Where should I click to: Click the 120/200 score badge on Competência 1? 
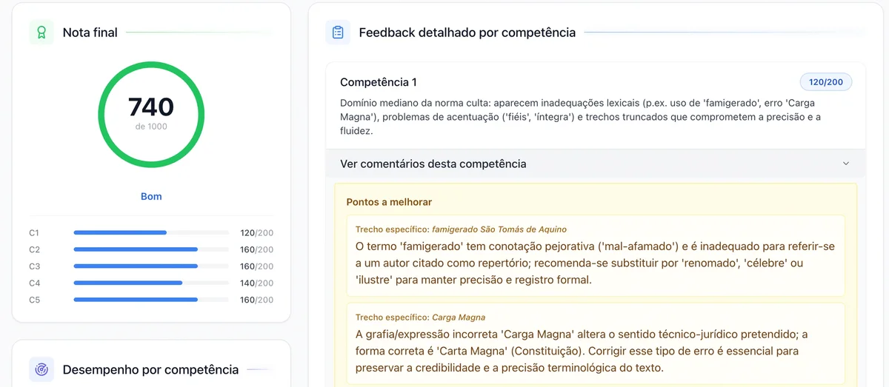click(826, 82)
